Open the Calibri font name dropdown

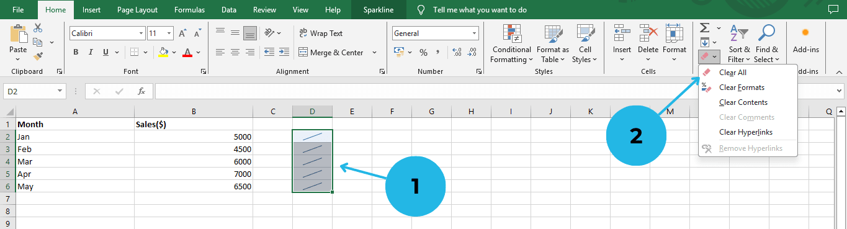pyautogui.click(x=141, y=34)
